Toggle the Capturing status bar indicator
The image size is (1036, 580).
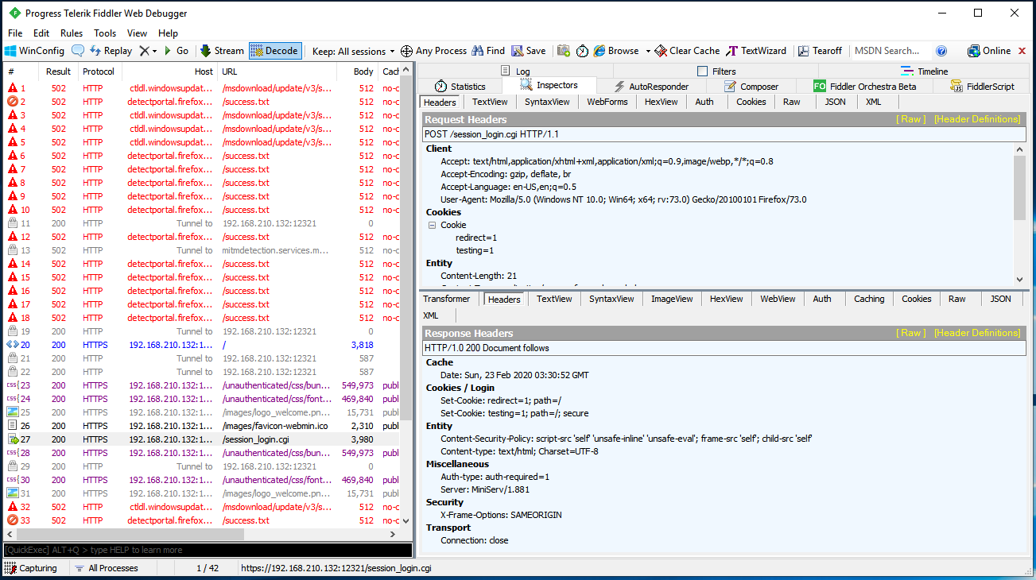pos(32,568)
